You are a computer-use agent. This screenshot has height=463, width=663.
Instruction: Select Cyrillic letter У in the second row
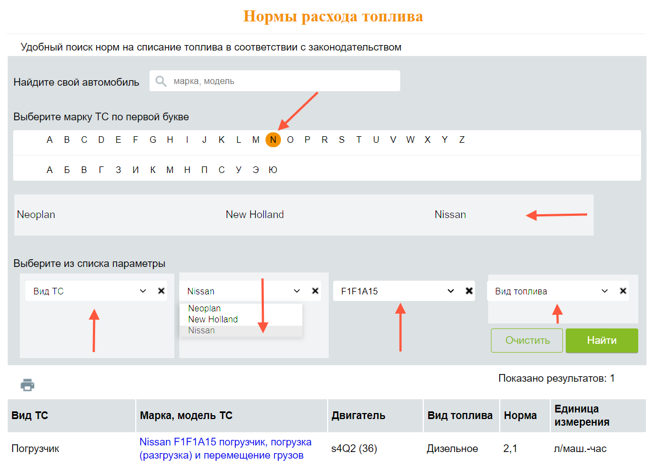[239, 170]
